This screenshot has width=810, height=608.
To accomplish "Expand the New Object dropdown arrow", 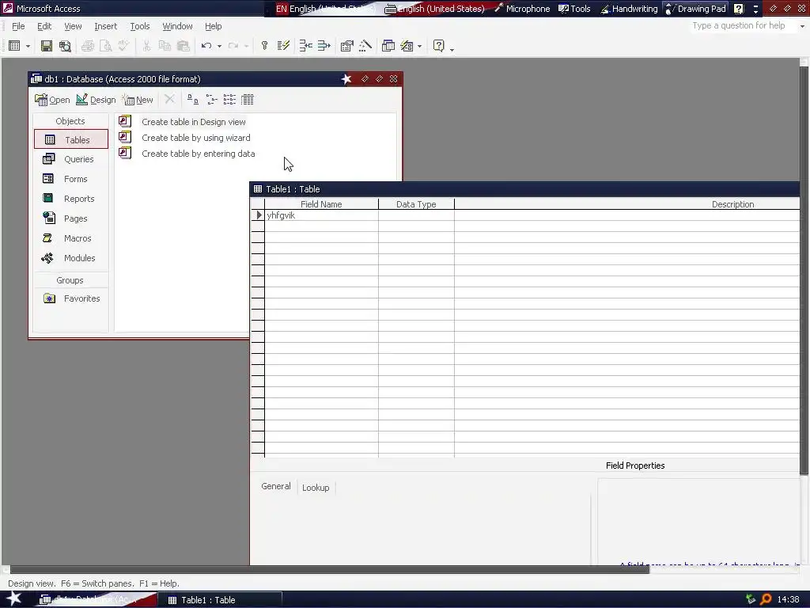I will [419, 46].
